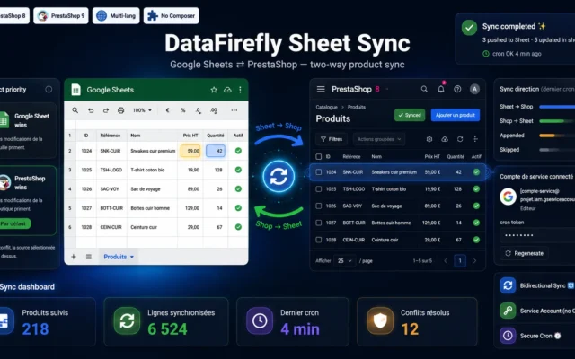Click the cron token password field
This screenshot has width=575, height=359.
[537, 235]
